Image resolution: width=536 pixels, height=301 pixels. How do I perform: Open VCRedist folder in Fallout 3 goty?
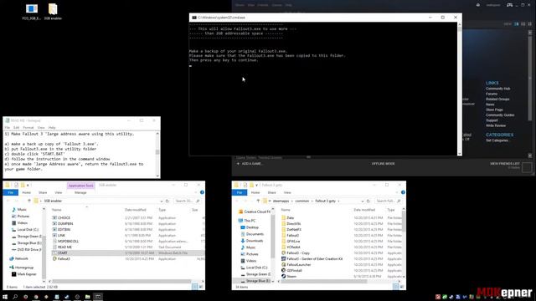pyautogui.click(x=293, y=247)
